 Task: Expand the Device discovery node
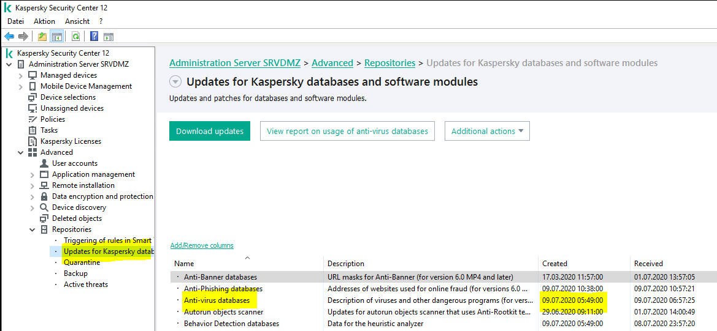coord(33,207)
